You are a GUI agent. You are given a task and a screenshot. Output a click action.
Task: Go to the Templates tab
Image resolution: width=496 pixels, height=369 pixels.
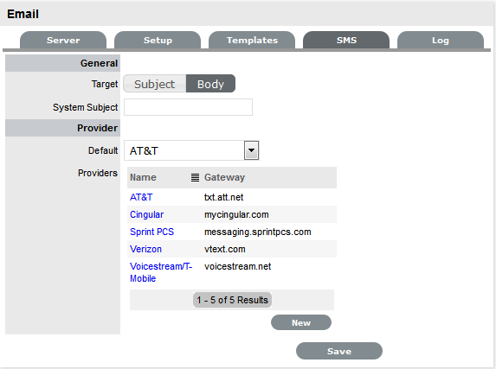click(252, 41)
